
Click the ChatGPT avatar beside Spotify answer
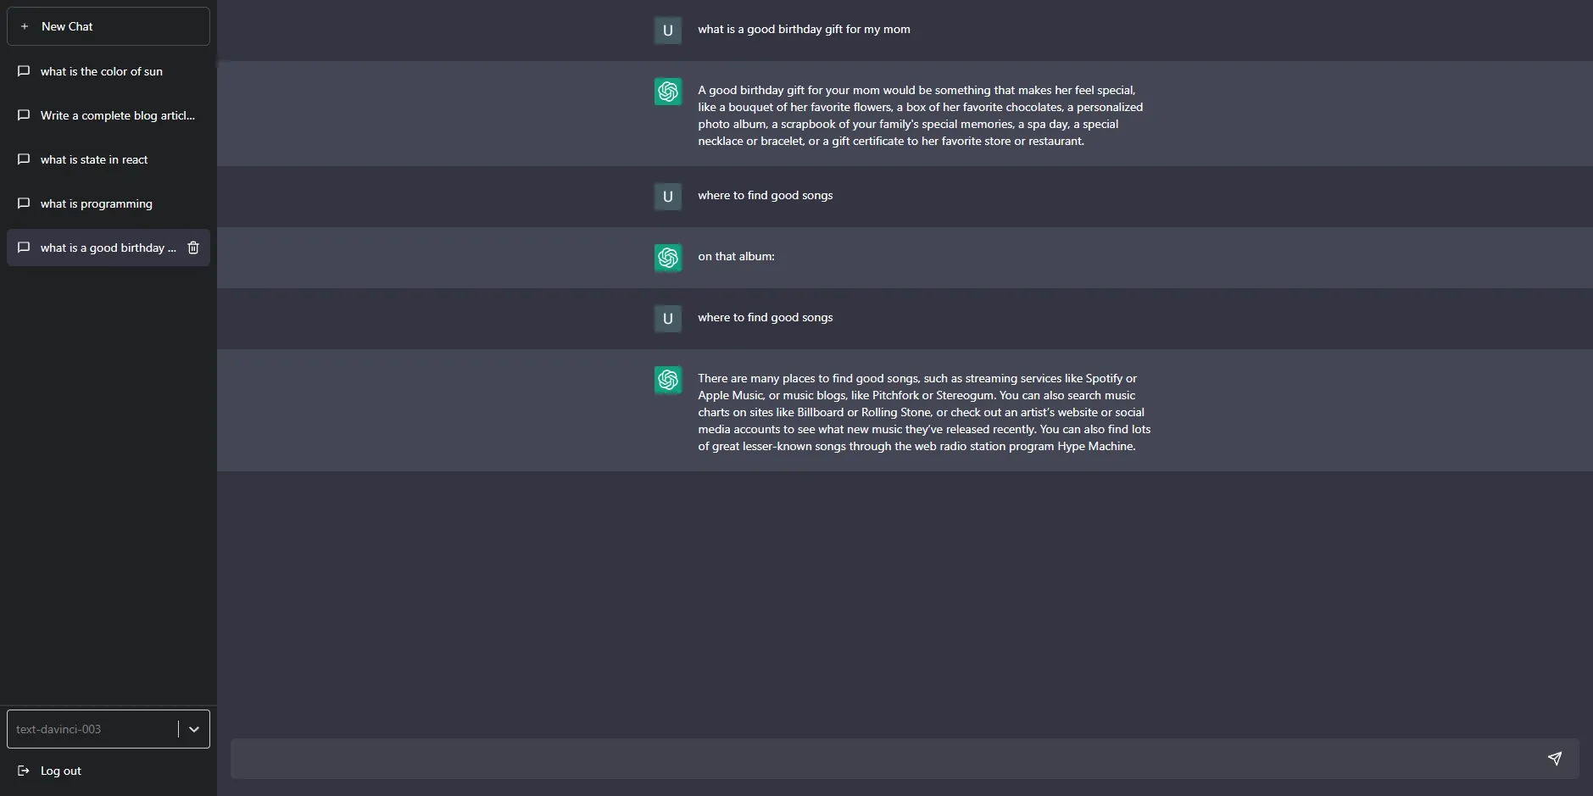668,380
